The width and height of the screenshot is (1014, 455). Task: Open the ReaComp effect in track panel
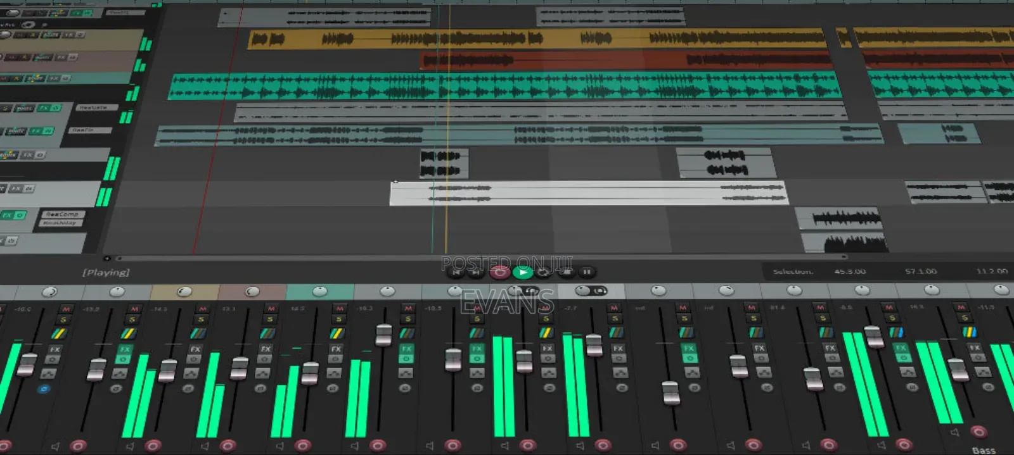(62, 214)
